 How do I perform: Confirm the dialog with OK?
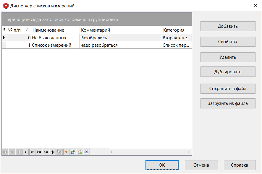click(x=162, y=165)
